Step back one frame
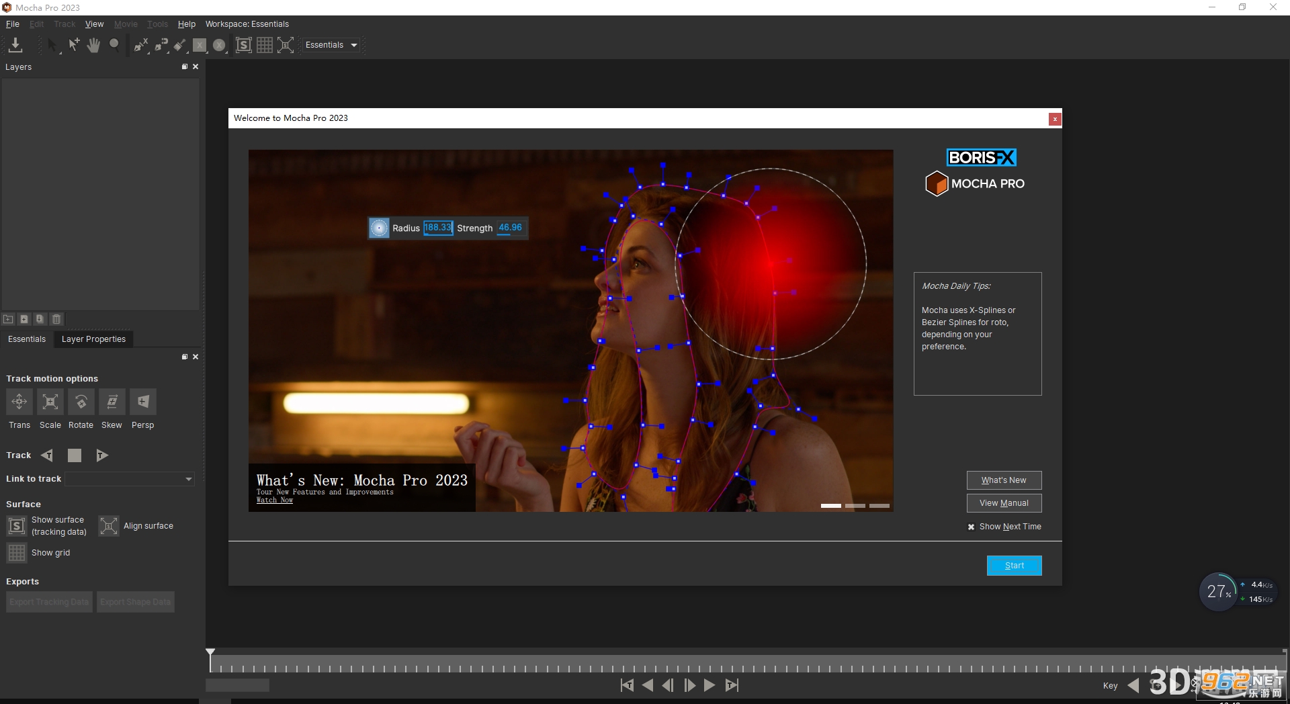1290x704 pixels. [668, 685]
